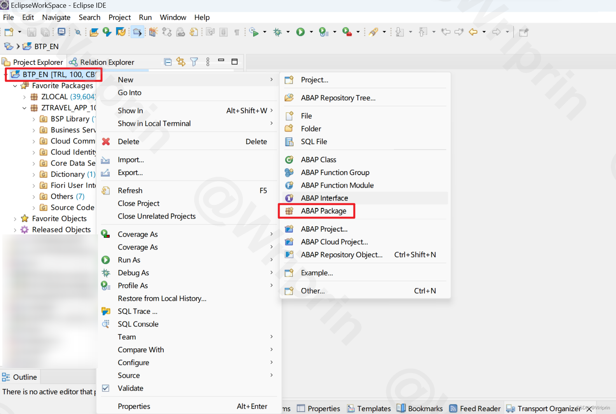Expand the BSP Library folder
This screenshot has height=414, width=616.
(x=34, y=119)
